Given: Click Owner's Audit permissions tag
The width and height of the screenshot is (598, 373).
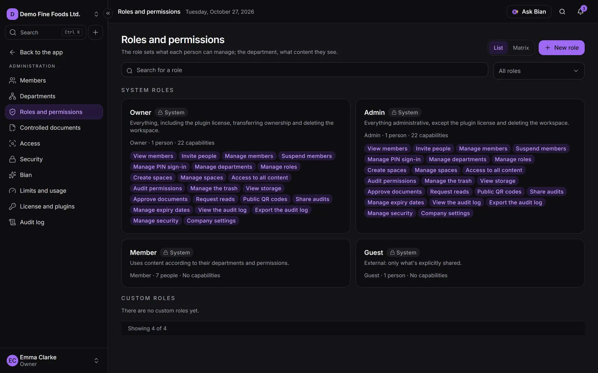Looking at the screenshot, I should coord(157,188).
